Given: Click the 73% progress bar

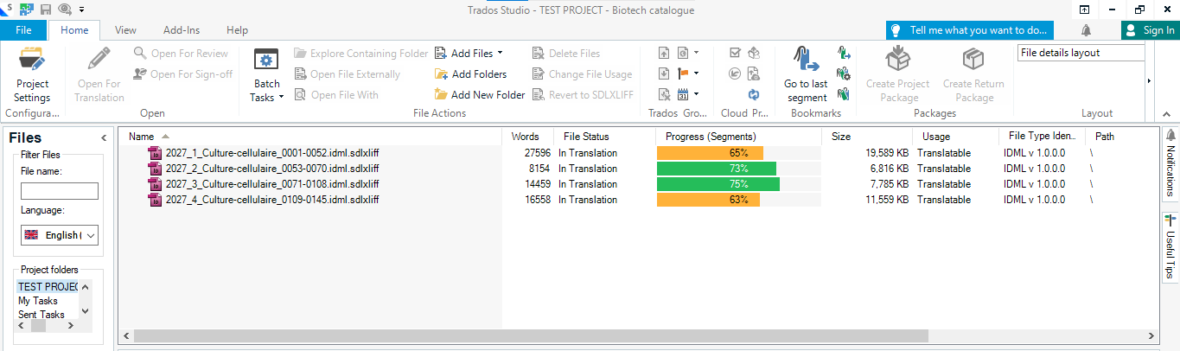Looking at the screenshot, I should point(717,169).
